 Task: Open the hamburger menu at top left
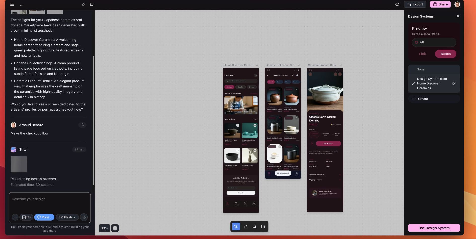point(12,4)
